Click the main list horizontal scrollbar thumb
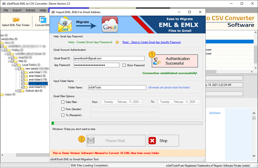This screenshot has width=258, height=168. [211, 71]
